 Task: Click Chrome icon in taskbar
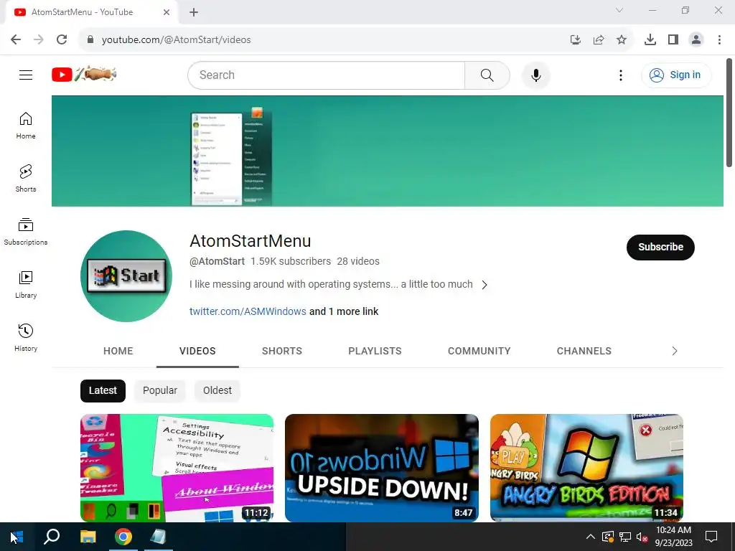pyautogui.click(x=123, y=537)
